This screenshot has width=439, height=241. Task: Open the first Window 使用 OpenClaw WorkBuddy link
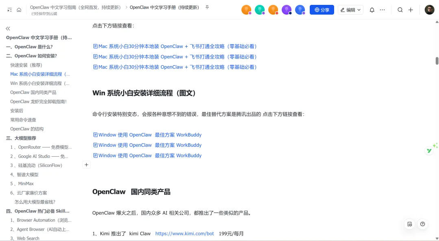[147, 135]
